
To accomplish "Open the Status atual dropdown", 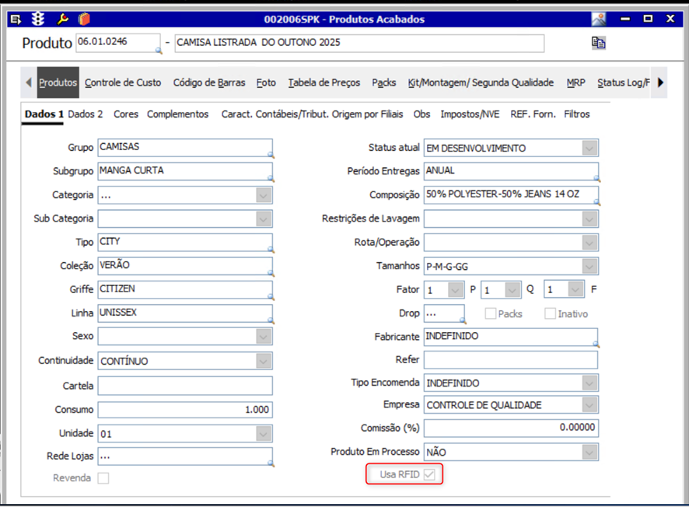I will click(590, 148).
